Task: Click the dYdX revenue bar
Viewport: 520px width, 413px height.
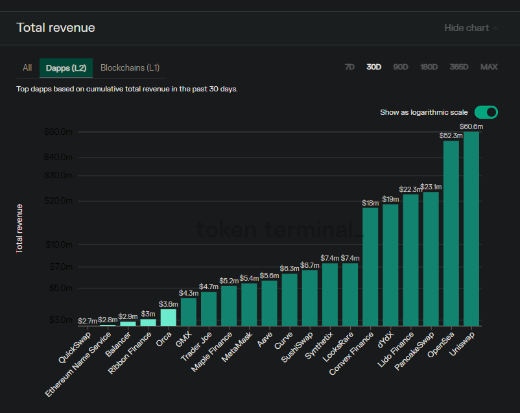Action: click(390, 265)
